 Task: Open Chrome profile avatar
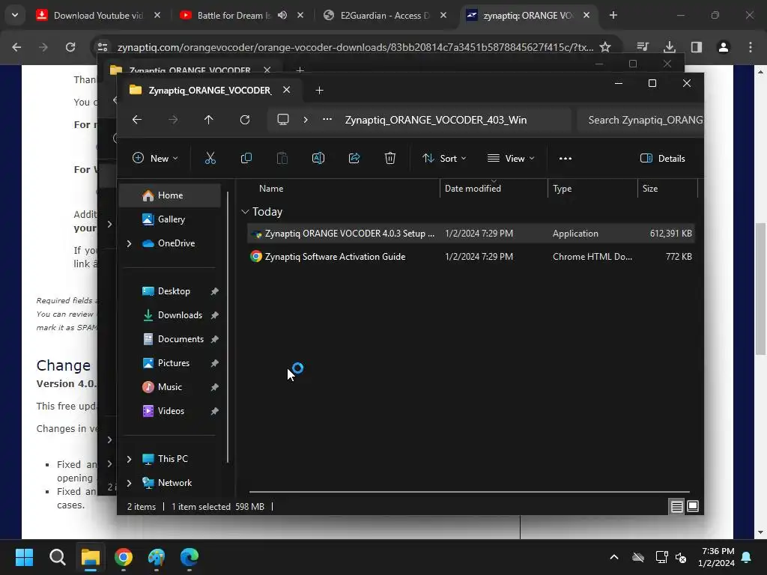click(723, 47)
